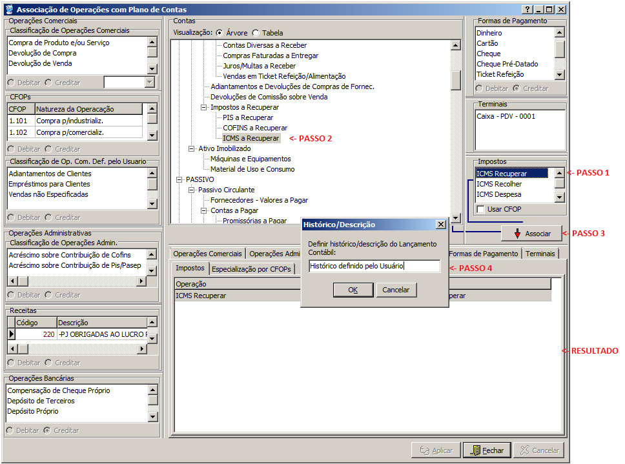Collapse the Ativo Imobilizado tree node
This screenshot has width=625, height=464.
192,148
